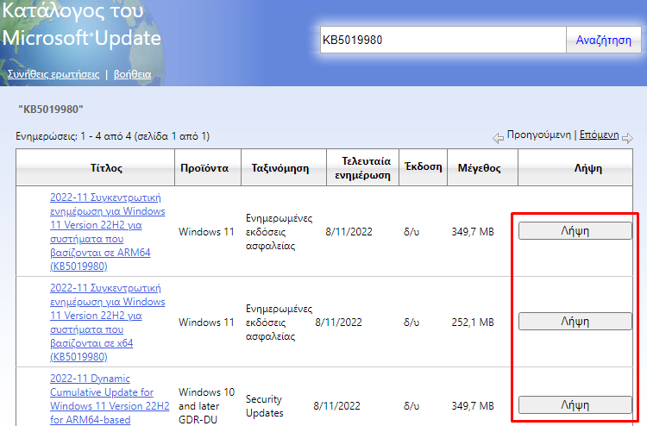
Task: Select the Ενημερώσεις: 1 - 4 από 4 results text
Action: (113, 136)
